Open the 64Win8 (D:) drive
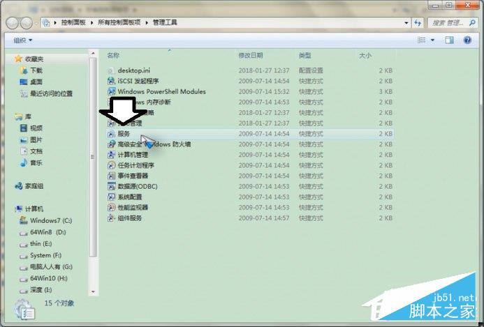484x327 pixels. point(48,232)
